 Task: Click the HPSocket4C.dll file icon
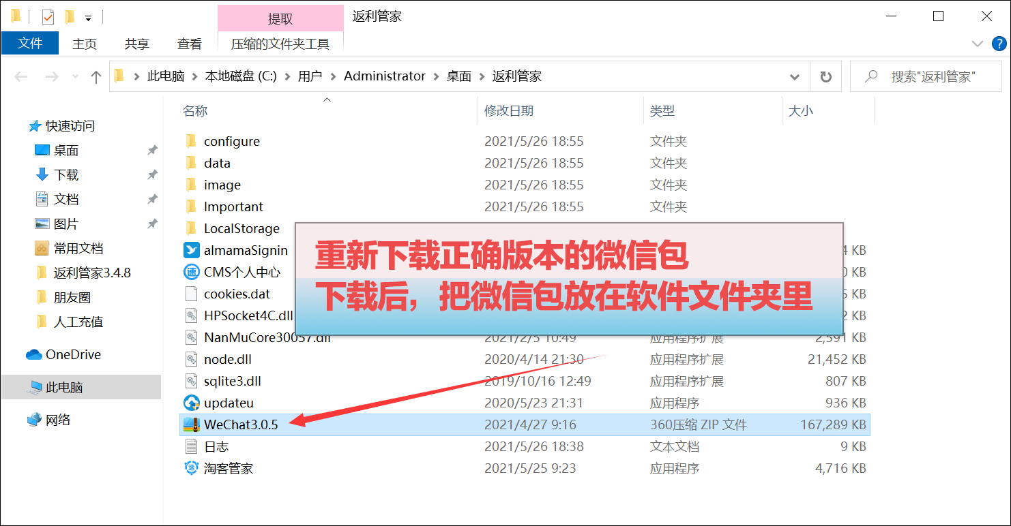pos(191,315)
